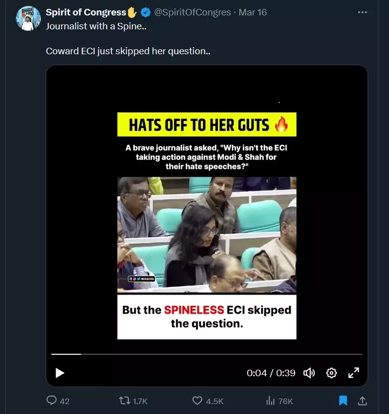Expand the video to fullscreen
Screen dimensions: 389x414
(x=354, y=373)
